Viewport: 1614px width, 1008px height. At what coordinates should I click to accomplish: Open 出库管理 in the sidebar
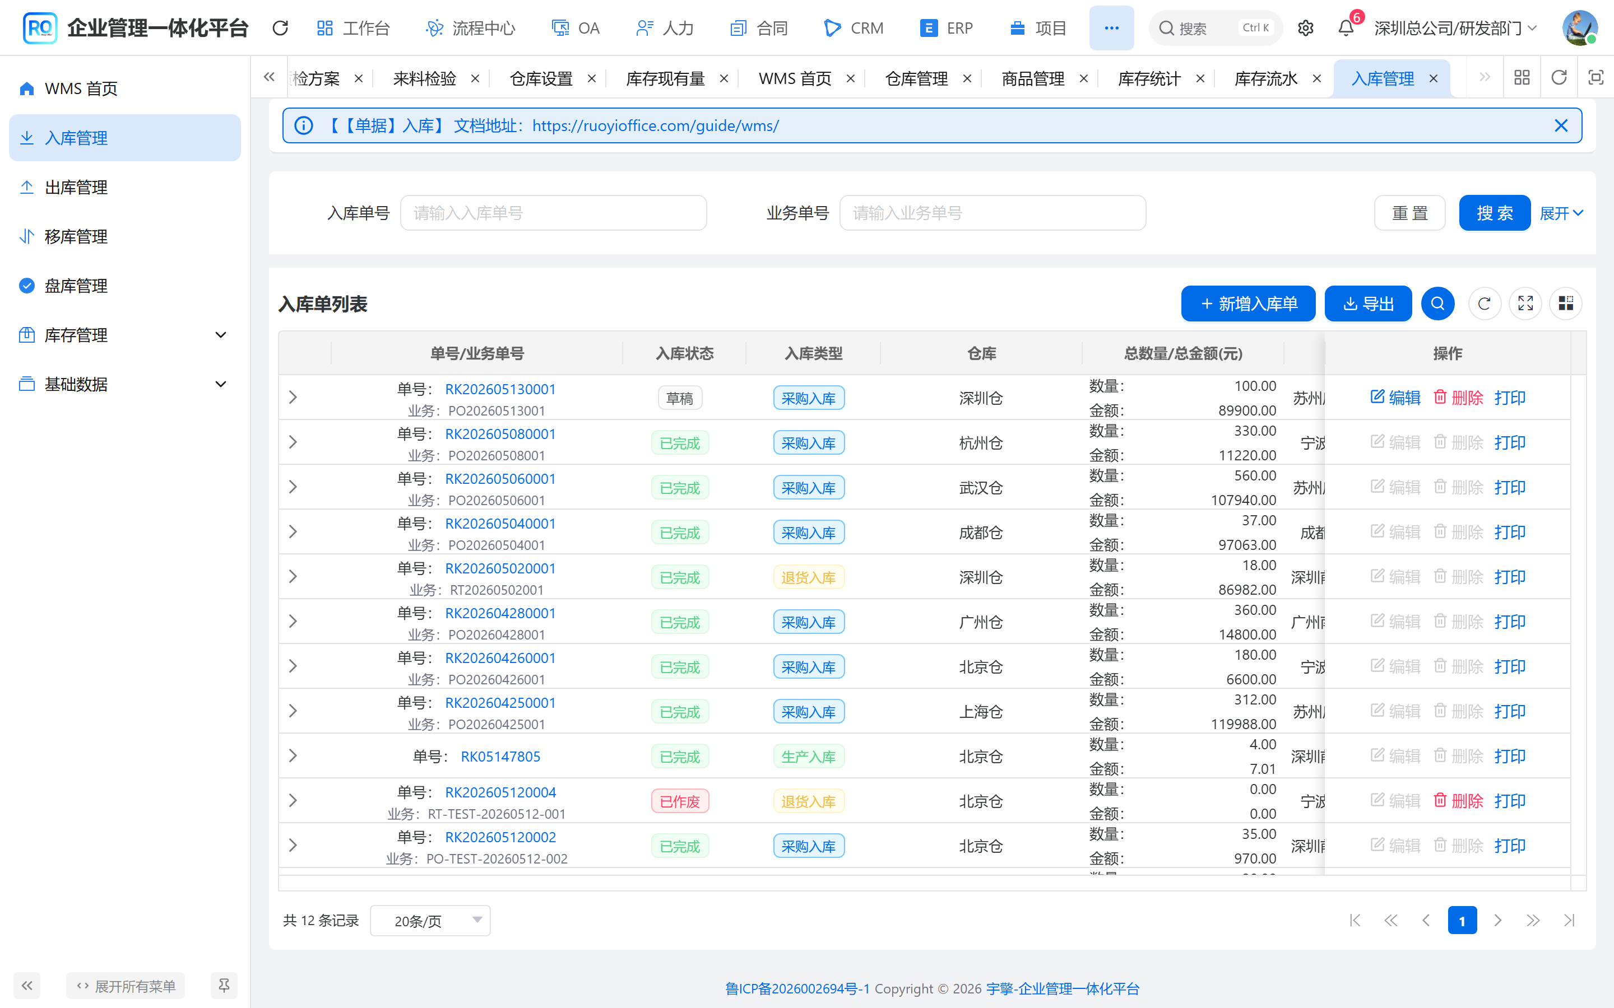click(125, 188)
